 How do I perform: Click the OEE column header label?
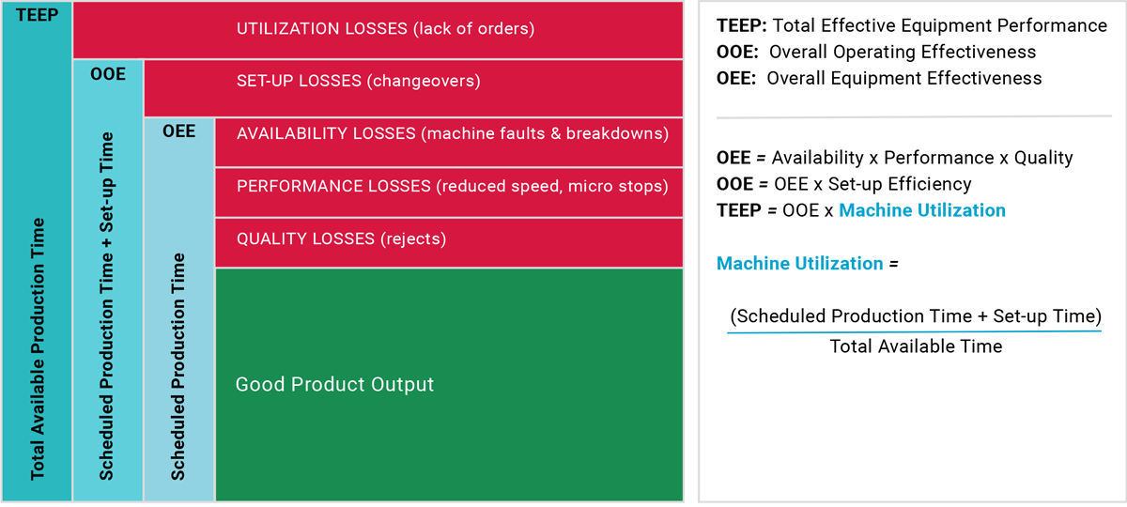(178, 131)
